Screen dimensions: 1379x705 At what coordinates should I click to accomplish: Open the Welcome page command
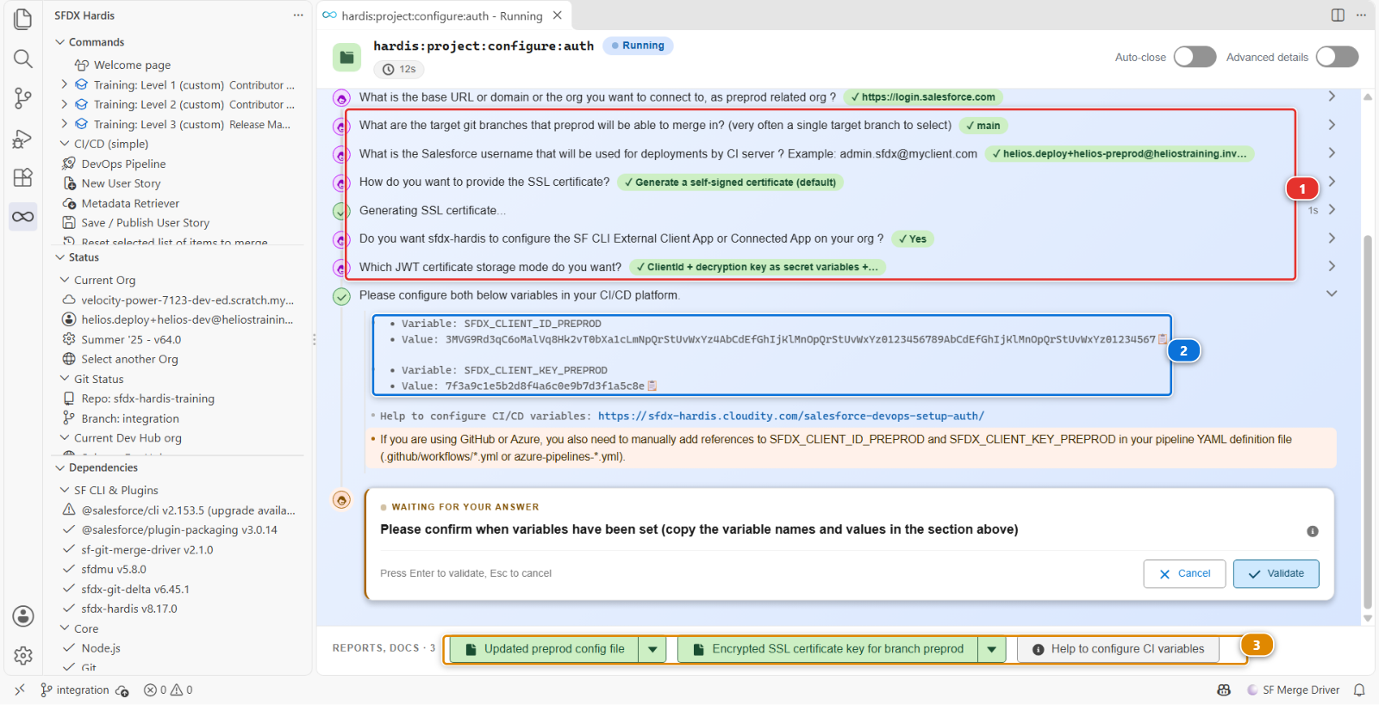pos(132,65)
